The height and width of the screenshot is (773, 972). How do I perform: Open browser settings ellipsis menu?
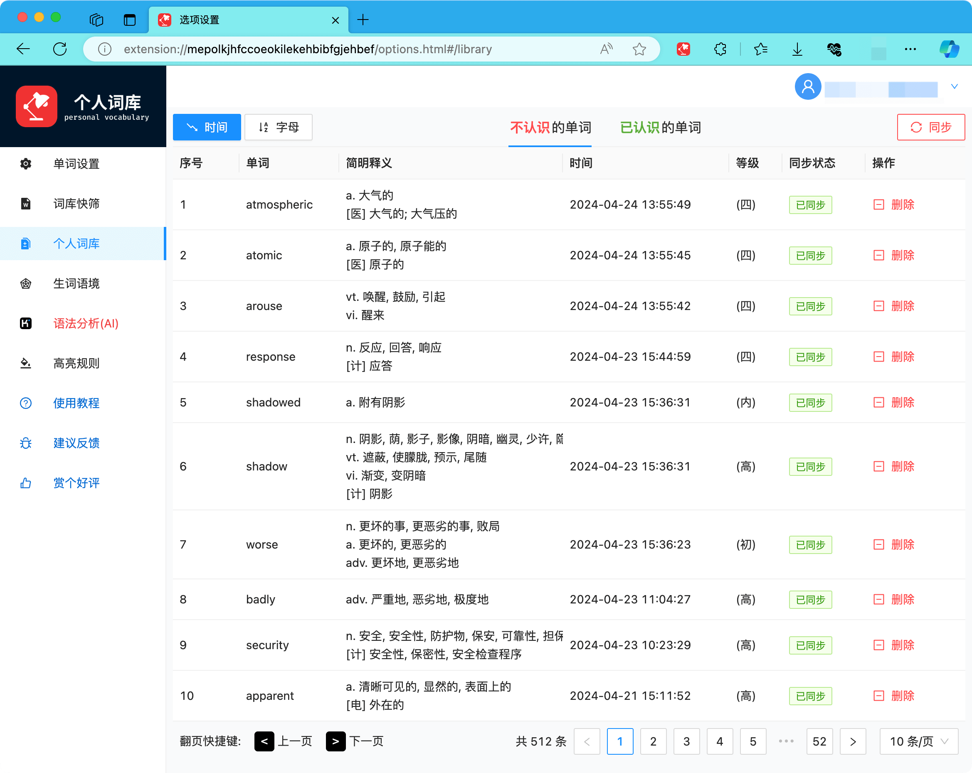910,49
